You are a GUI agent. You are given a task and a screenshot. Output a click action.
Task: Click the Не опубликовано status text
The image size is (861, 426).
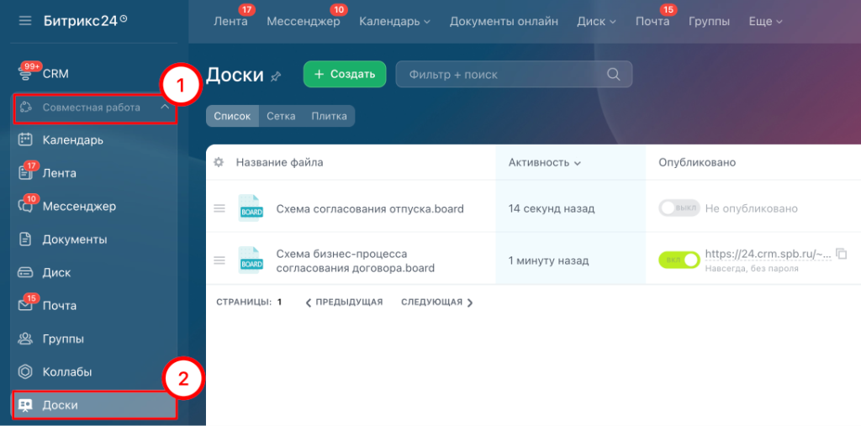tap(751, 208)
